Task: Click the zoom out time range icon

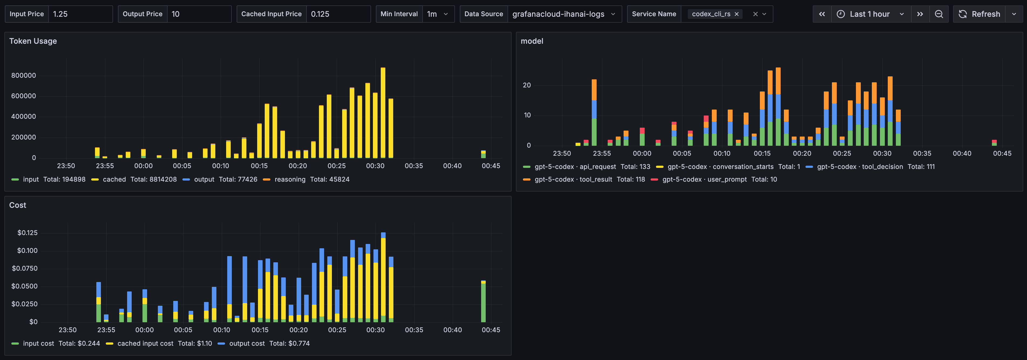Action: (x=939, y=14)
